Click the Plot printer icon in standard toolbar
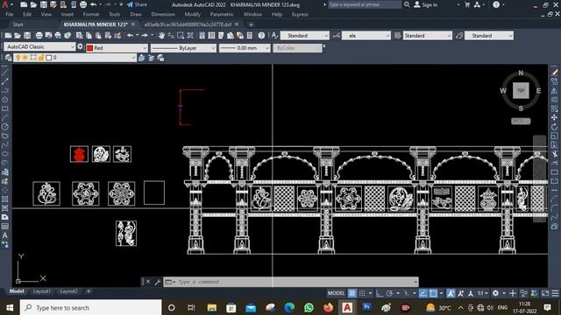Image resolution: width=561 pixels, height=315 pixels. [x=39, y=35]
